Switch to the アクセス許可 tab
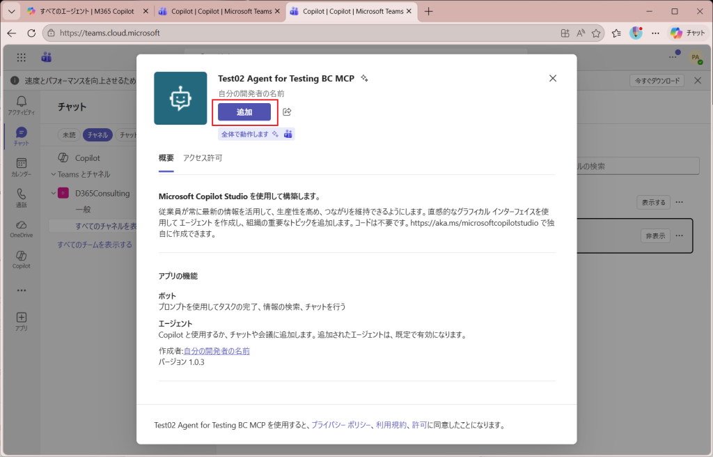 coord(203,158)
